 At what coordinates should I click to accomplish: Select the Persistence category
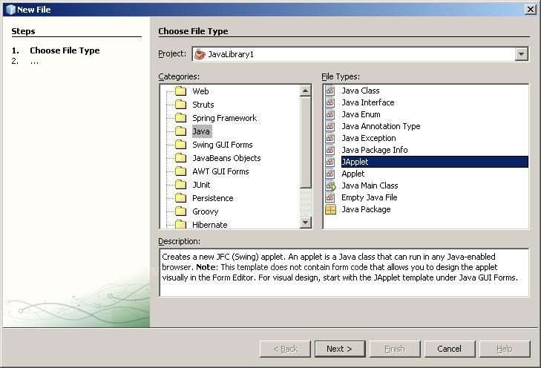213,198
